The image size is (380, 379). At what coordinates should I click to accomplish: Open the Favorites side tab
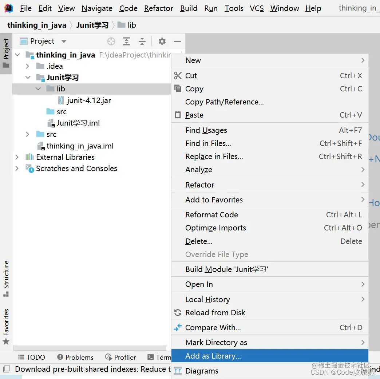tap(6, 327)
